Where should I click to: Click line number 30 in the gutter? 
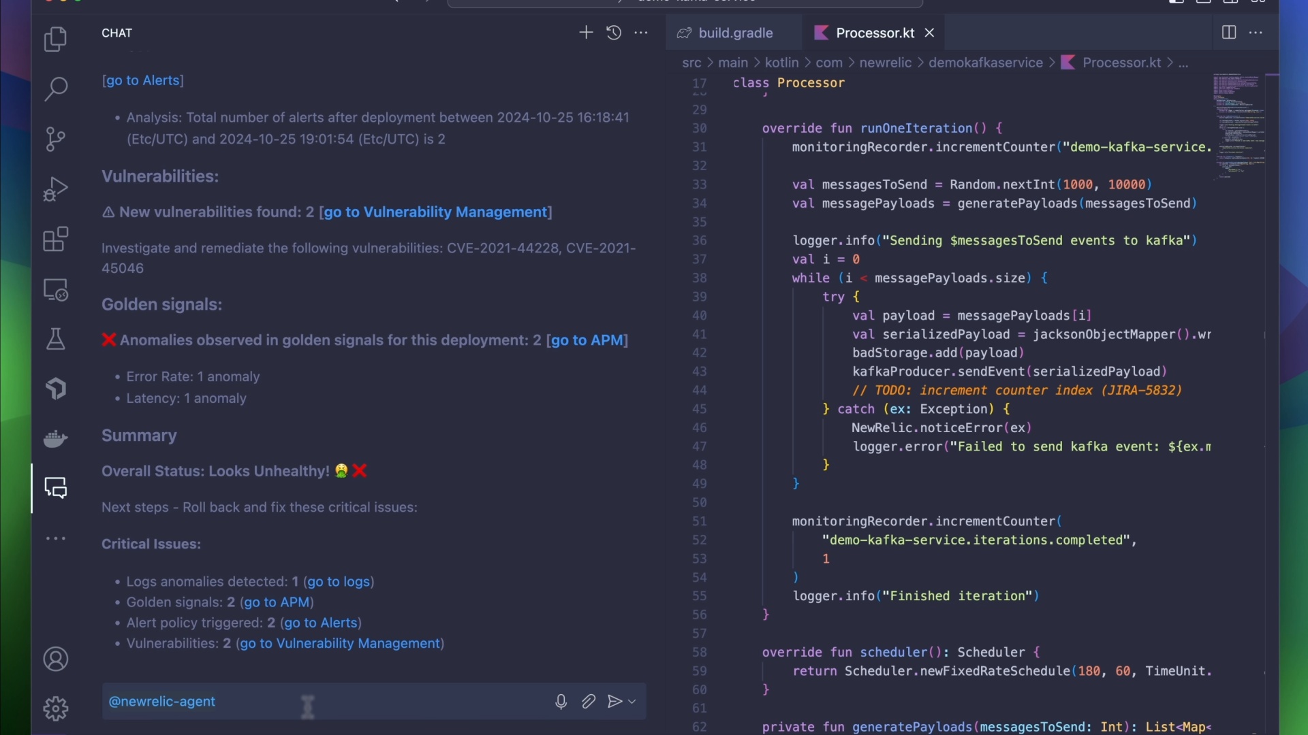pyautogui.click(x=700, y=129)
